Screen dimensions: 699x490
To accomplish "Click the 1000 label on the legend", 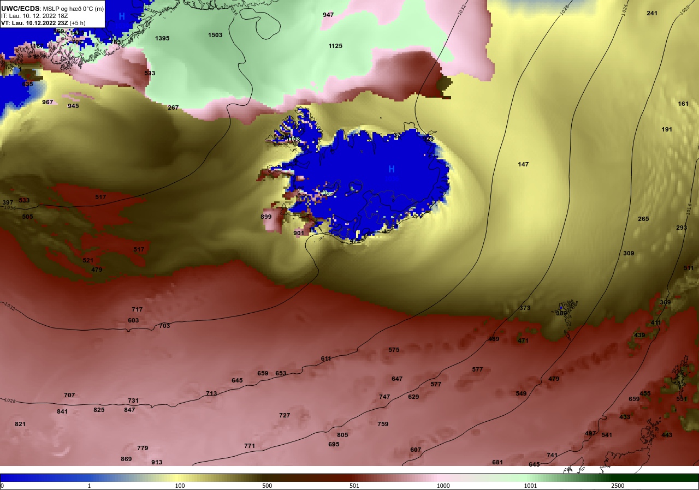I will [x=443, y=486].
